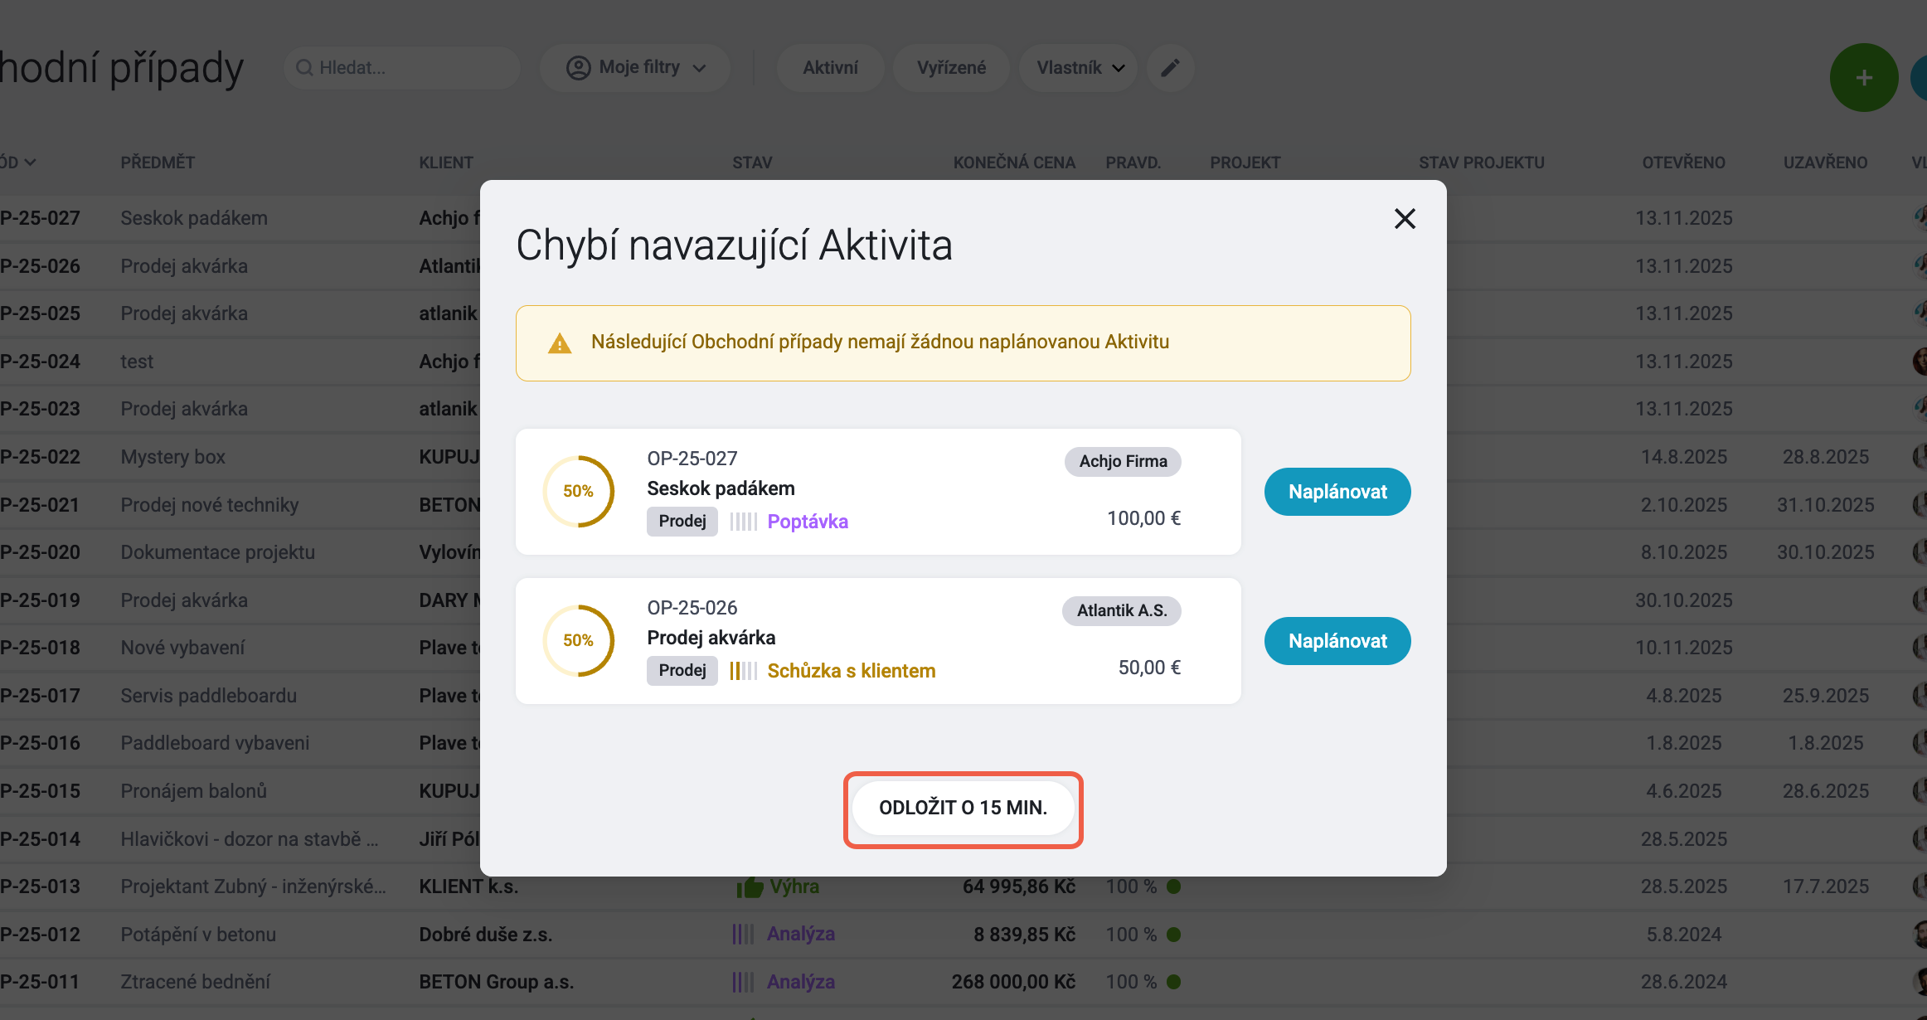Click client KLIENT k.s.
The height and width of the screenshot is (1020, 1927).
(468, 886)
